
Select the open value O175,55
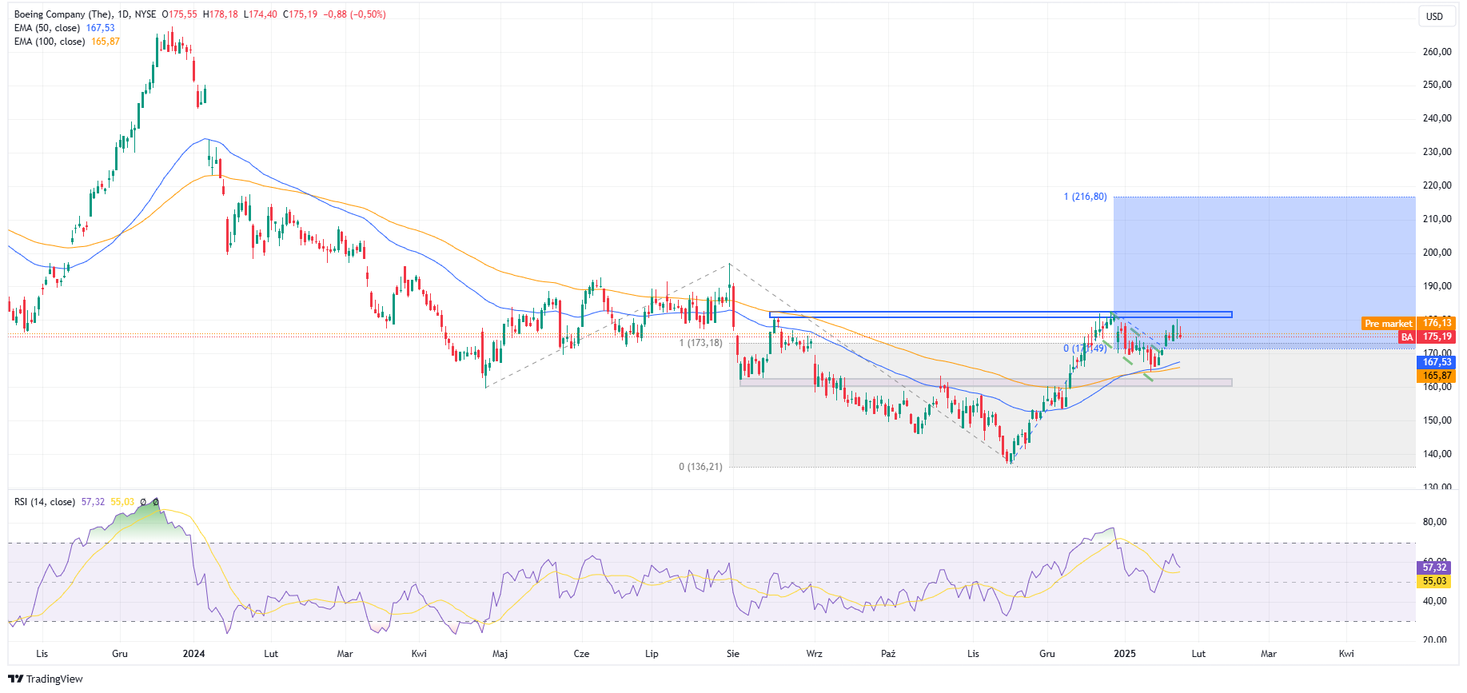click(x=180, y=14)
